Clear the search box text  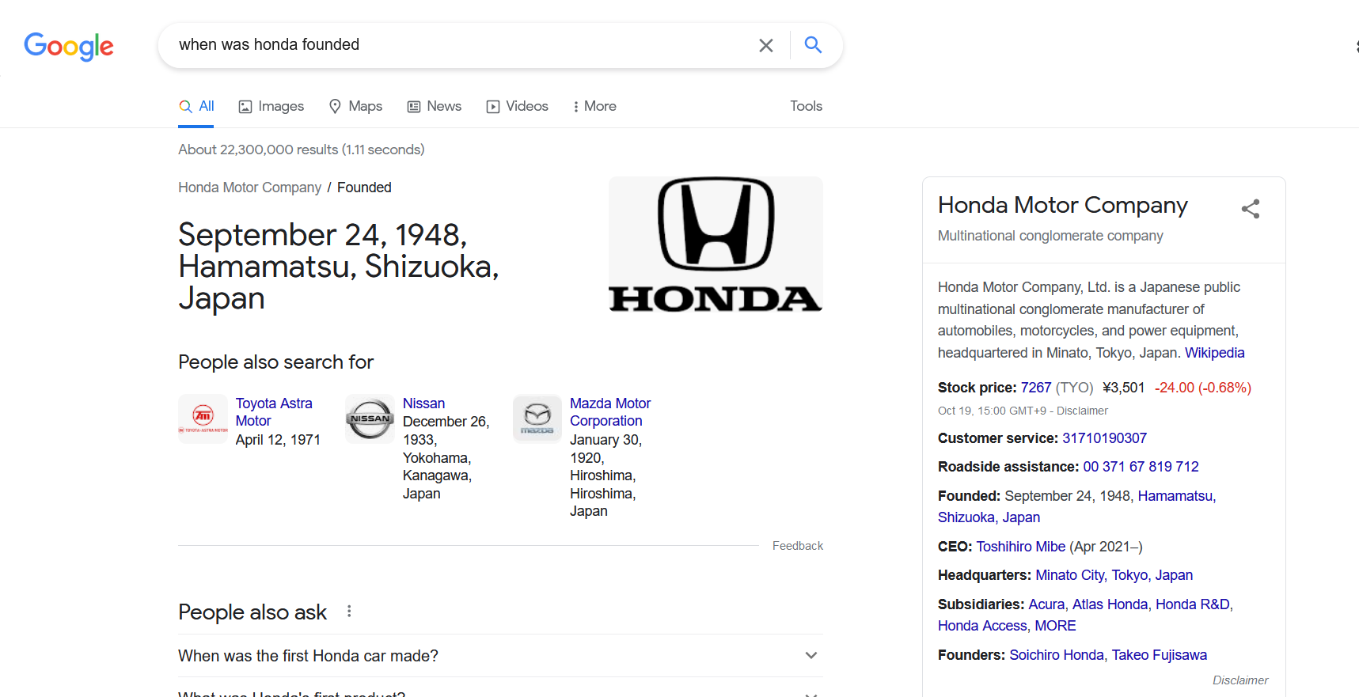click(x=765, y=46)
